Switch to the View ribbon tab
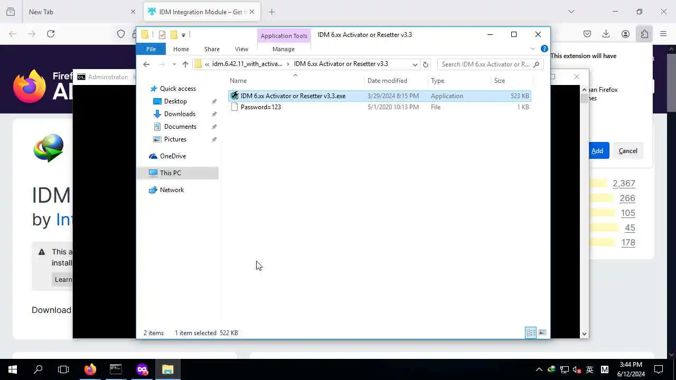676x380 pixels. tap(241, 49)
